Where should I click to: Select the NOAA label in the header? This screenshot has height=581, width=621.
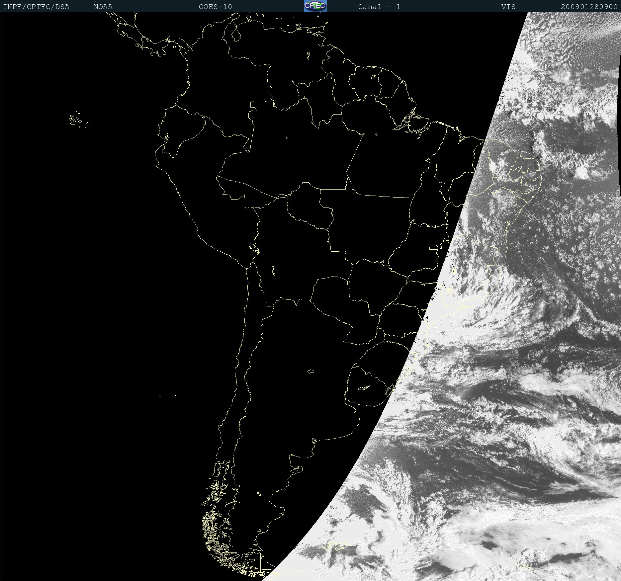[x=103, y=7]
